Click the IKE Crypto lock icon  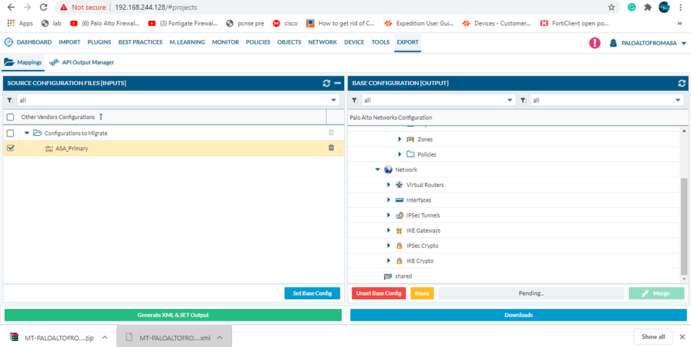400,260
